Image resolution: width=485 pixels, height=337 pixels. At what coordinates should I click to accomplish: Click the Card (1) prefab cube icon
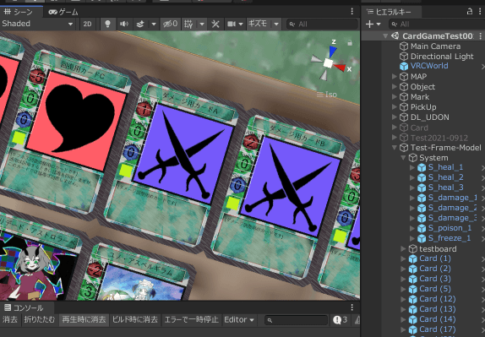point(413,258)
